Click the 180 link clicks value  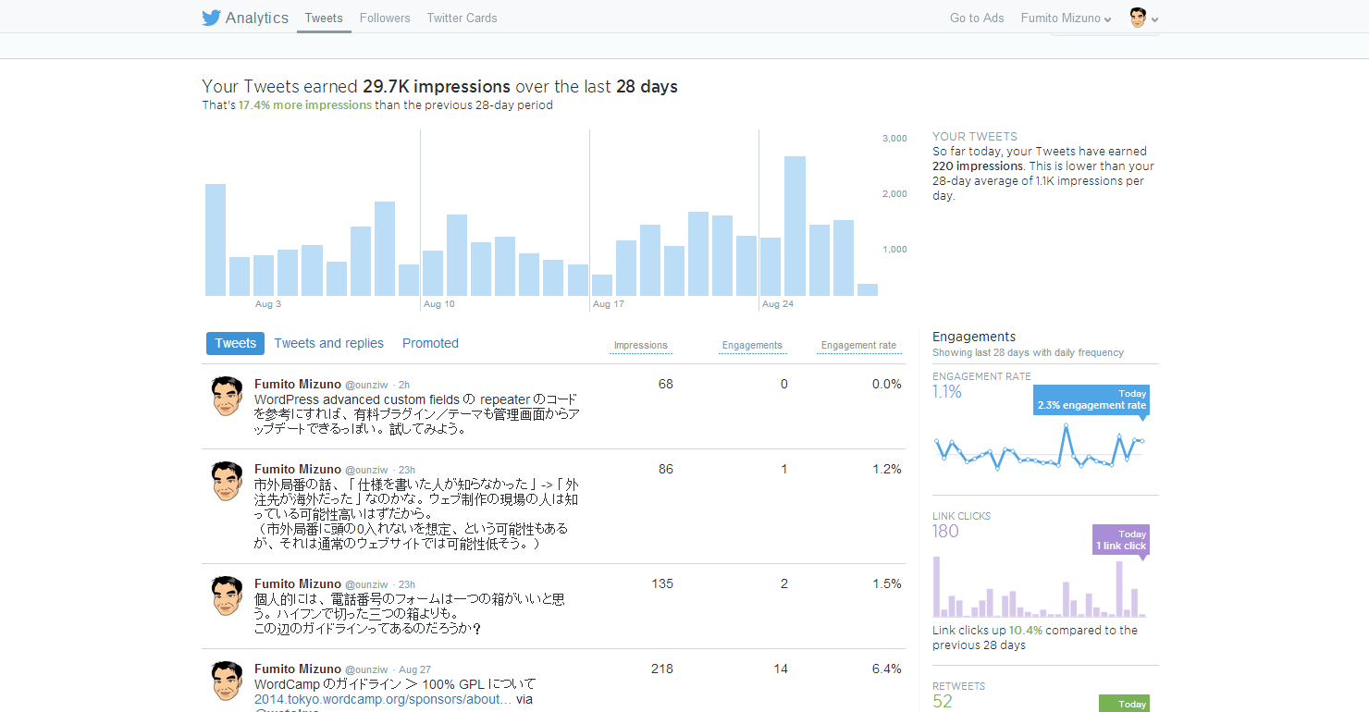point(945,531)
